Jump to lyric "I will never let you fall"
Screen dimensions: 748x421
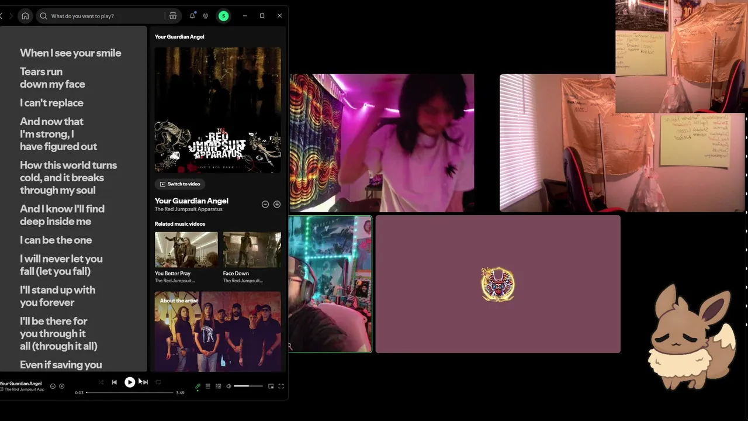(x=61, y=265)
